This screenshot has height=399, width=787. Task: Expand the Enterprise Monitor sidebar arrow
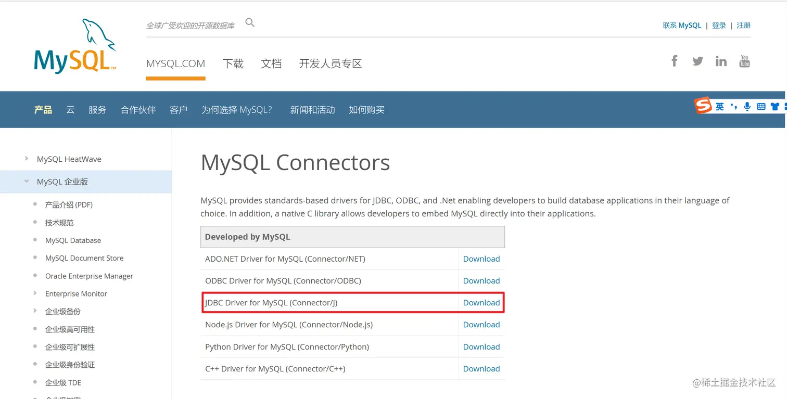[35, 293]
